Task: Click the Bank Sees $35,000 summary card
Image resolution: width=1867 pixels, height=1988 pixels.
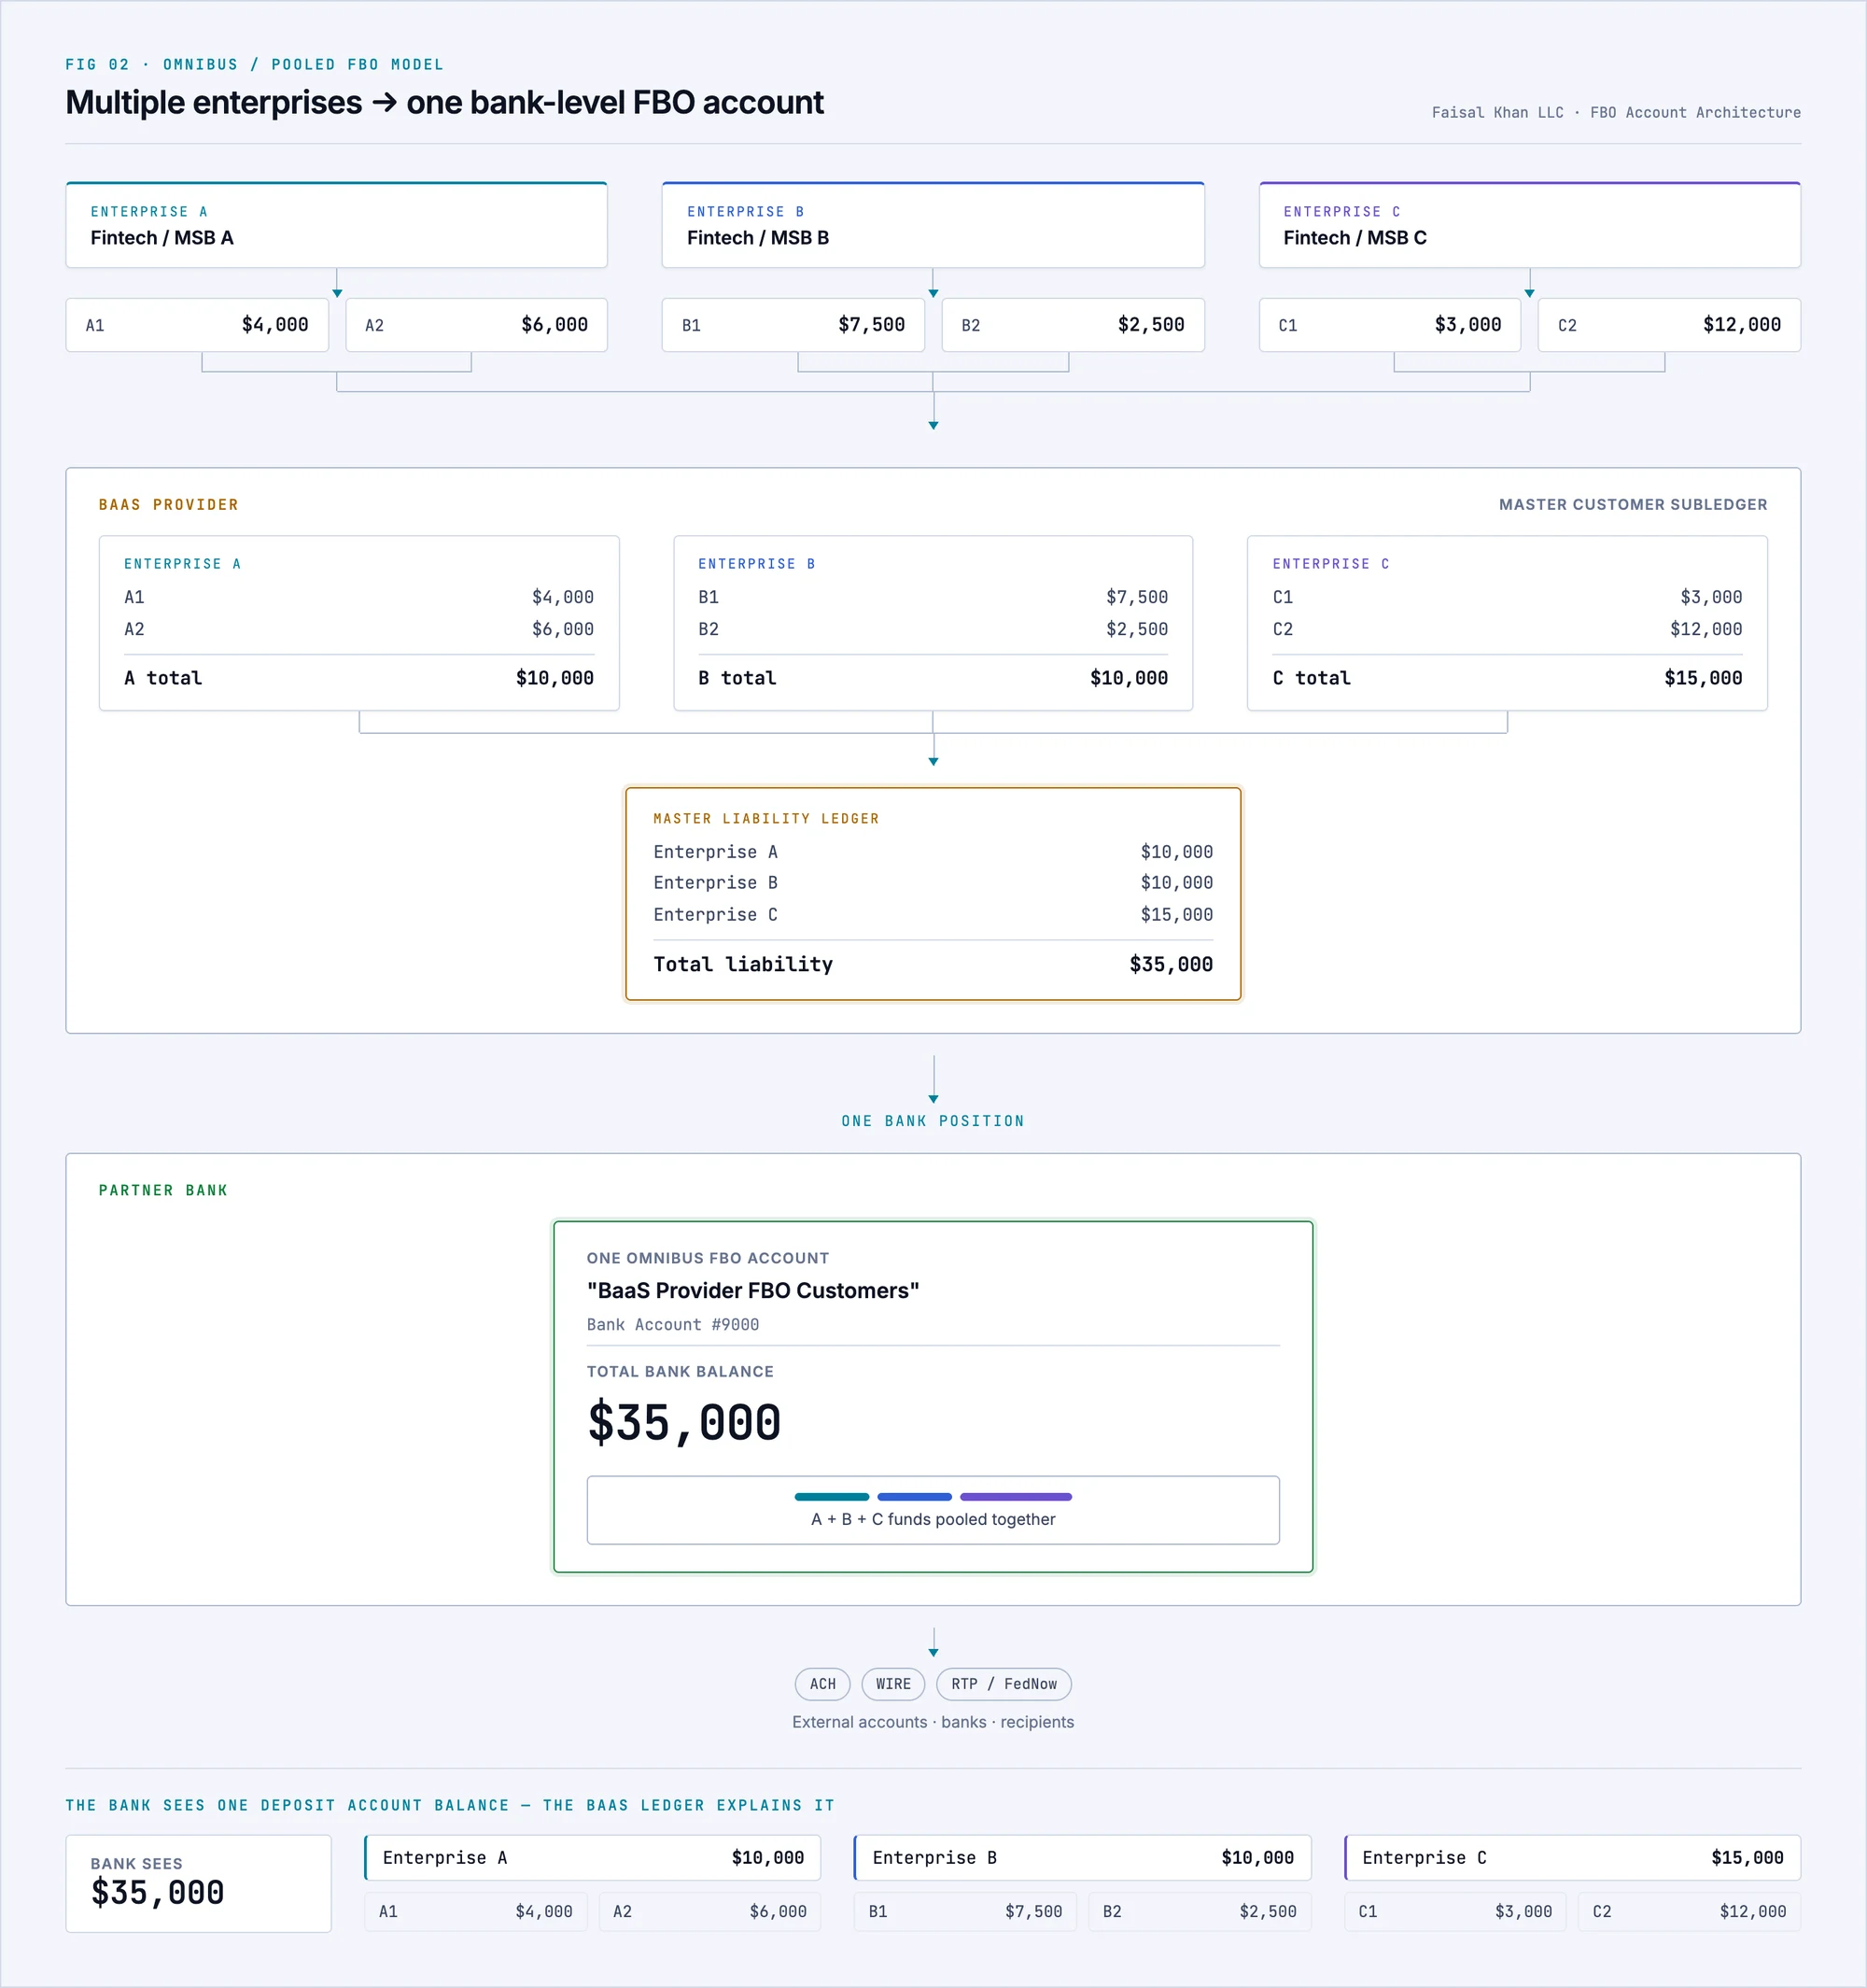Action: (199, 1883)
